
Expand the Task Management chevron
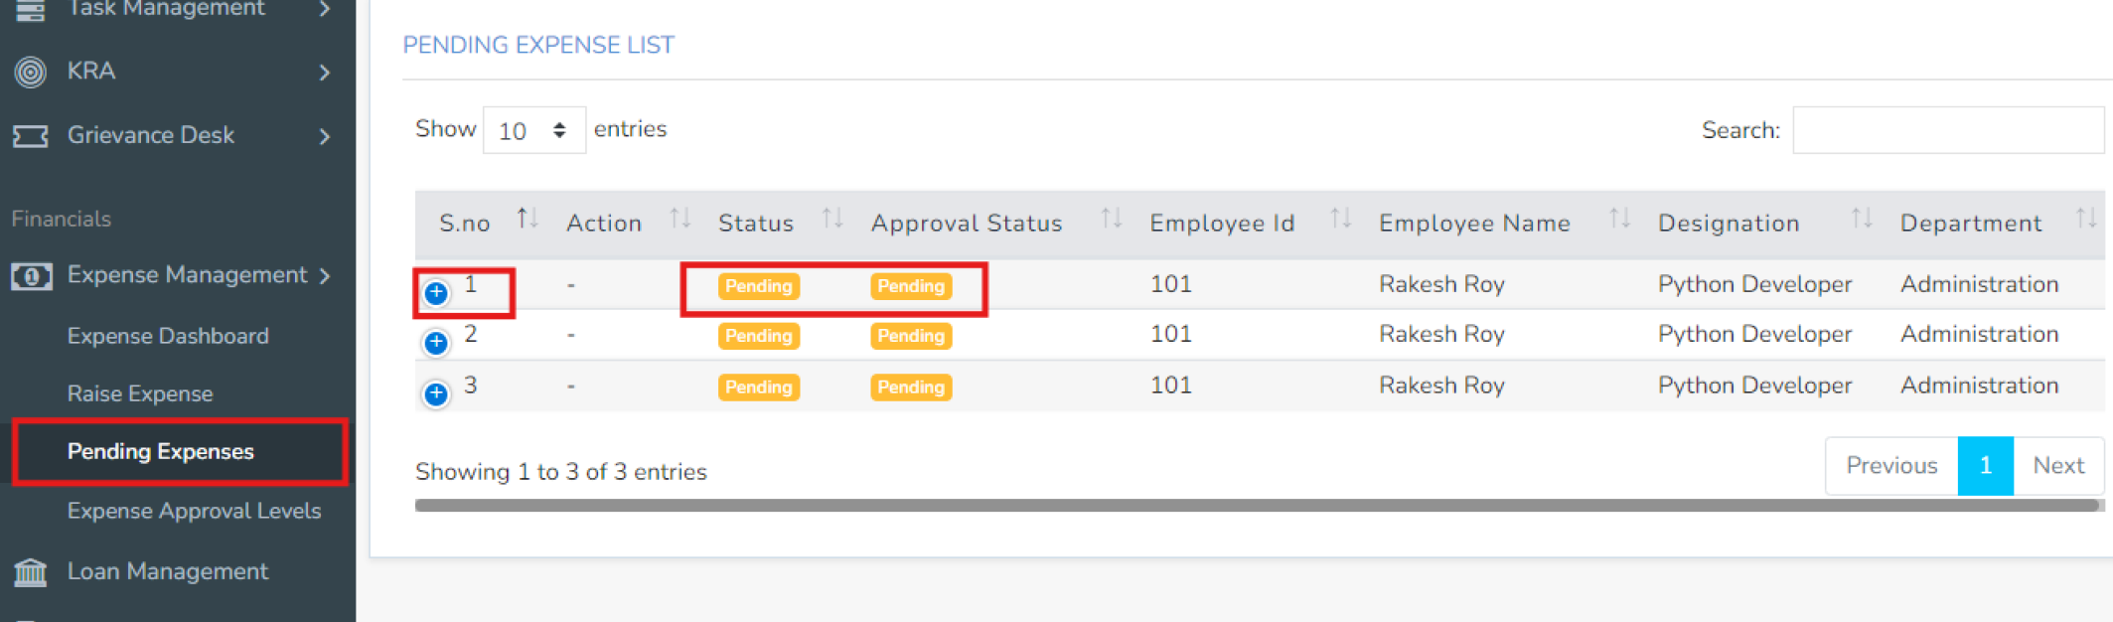(x=325, y=9)
